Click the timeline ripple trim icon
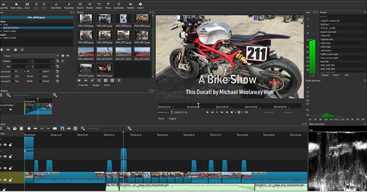Viewport: 367px width, 192px height. click(x=75, y=129)
